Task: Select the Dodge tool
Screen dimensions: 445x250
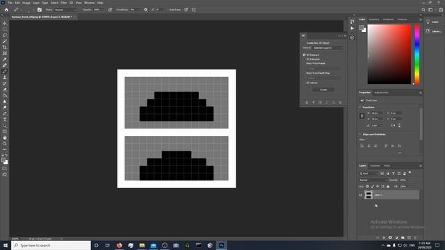Action: click(x=5, y=108)
